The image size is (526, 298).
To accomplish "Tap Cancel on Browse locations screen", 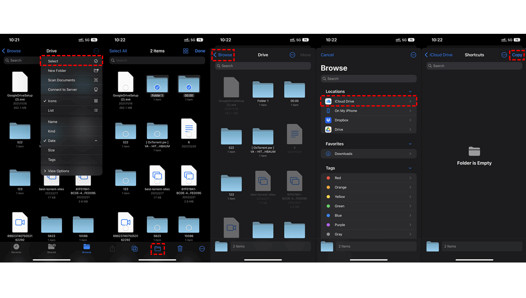I will [x=327, y=55].
